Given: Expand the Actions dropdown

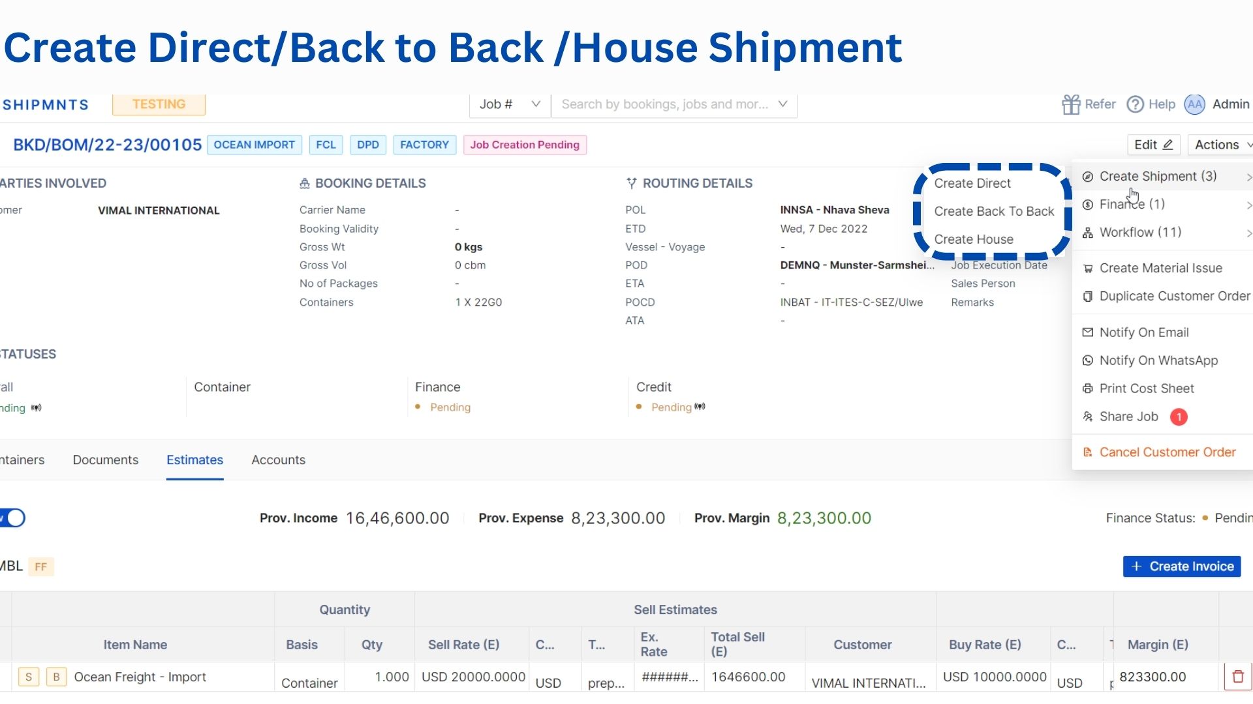Looking at the screenshot, I should coord(1221,145).
